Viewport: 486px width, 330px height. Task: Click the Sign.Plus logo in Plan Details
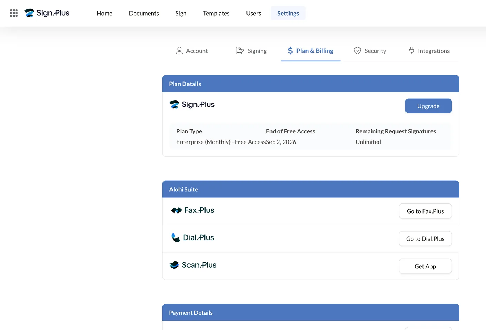192,104
